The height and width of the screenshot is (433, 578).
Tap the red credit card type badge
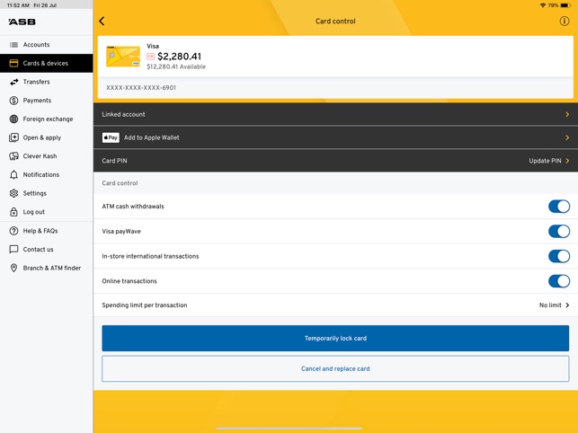click(x=150, y=57)
